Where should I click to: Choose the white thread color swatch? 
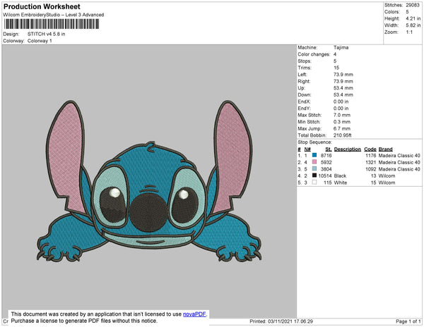(x=314, y=182)
